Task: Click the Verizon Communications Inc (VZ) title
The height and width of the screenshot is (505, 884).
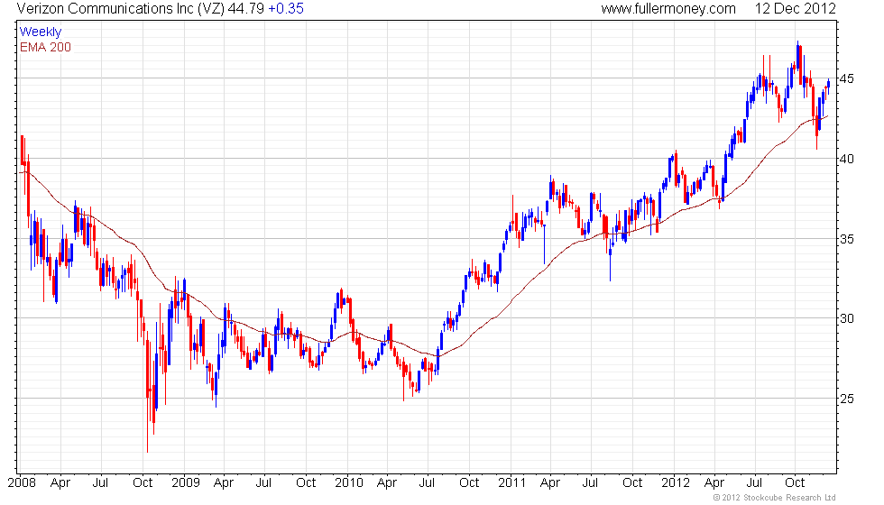Action: pyautogui.click(x=121, y=9)
